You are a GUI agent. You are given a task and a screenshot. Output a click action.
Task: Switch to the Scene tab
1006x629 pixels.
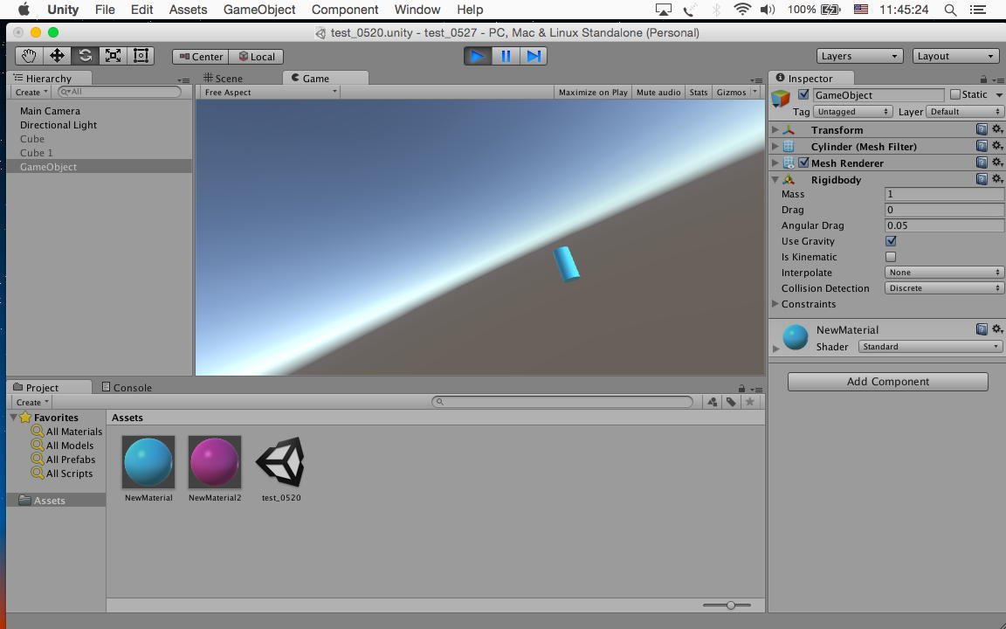pyautogui.click(x=223, y=79)
